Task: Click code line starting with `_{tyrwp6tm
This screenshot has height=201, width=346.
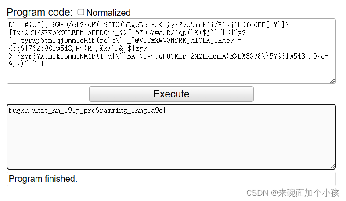Action: 119,48
